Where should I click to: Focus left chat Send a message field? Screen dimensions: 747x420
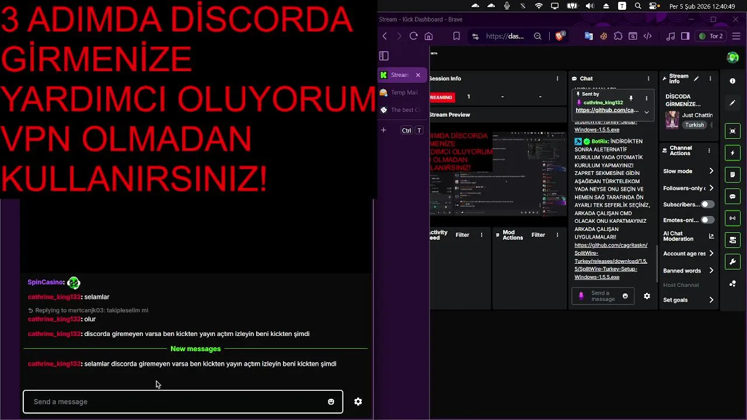point(183,402)
